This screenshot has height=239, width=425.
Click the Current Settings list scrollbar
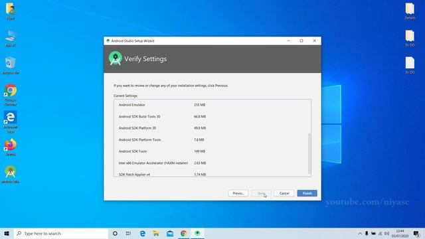click(x=309, y=153)
